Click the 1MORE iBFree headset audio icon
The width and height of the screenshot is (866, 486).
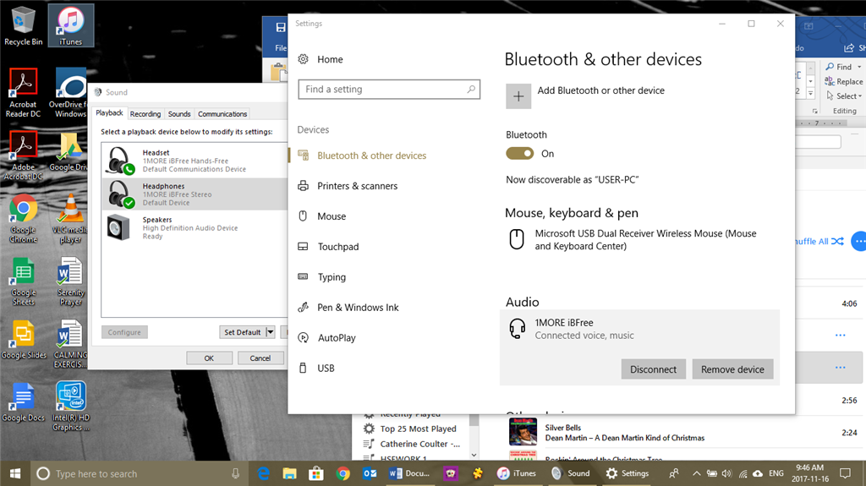pyautogui.click(x=517, y=329)
